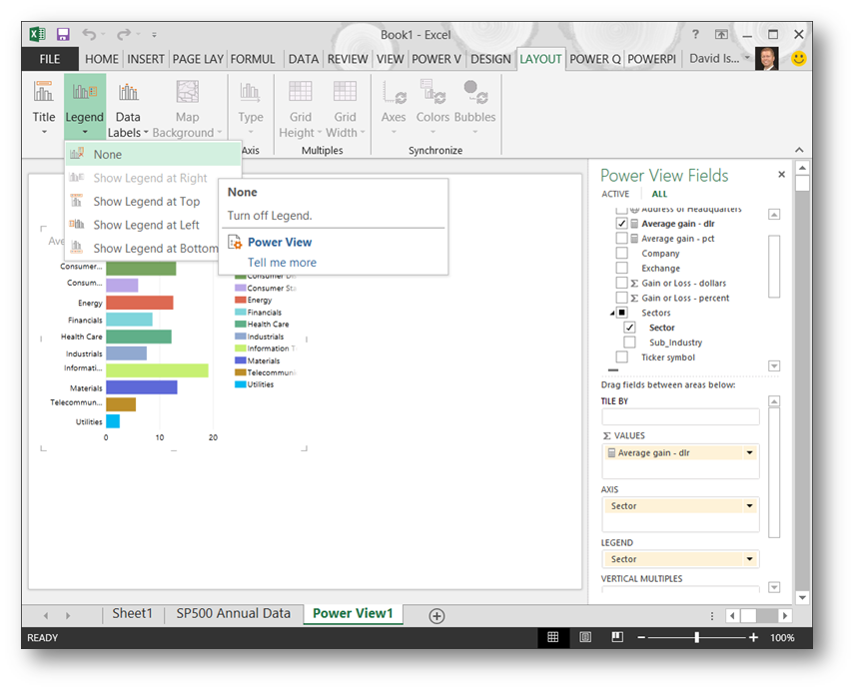The image size is (855, 691).
Task: Click the Map Background button
Action: pos(187,108)
